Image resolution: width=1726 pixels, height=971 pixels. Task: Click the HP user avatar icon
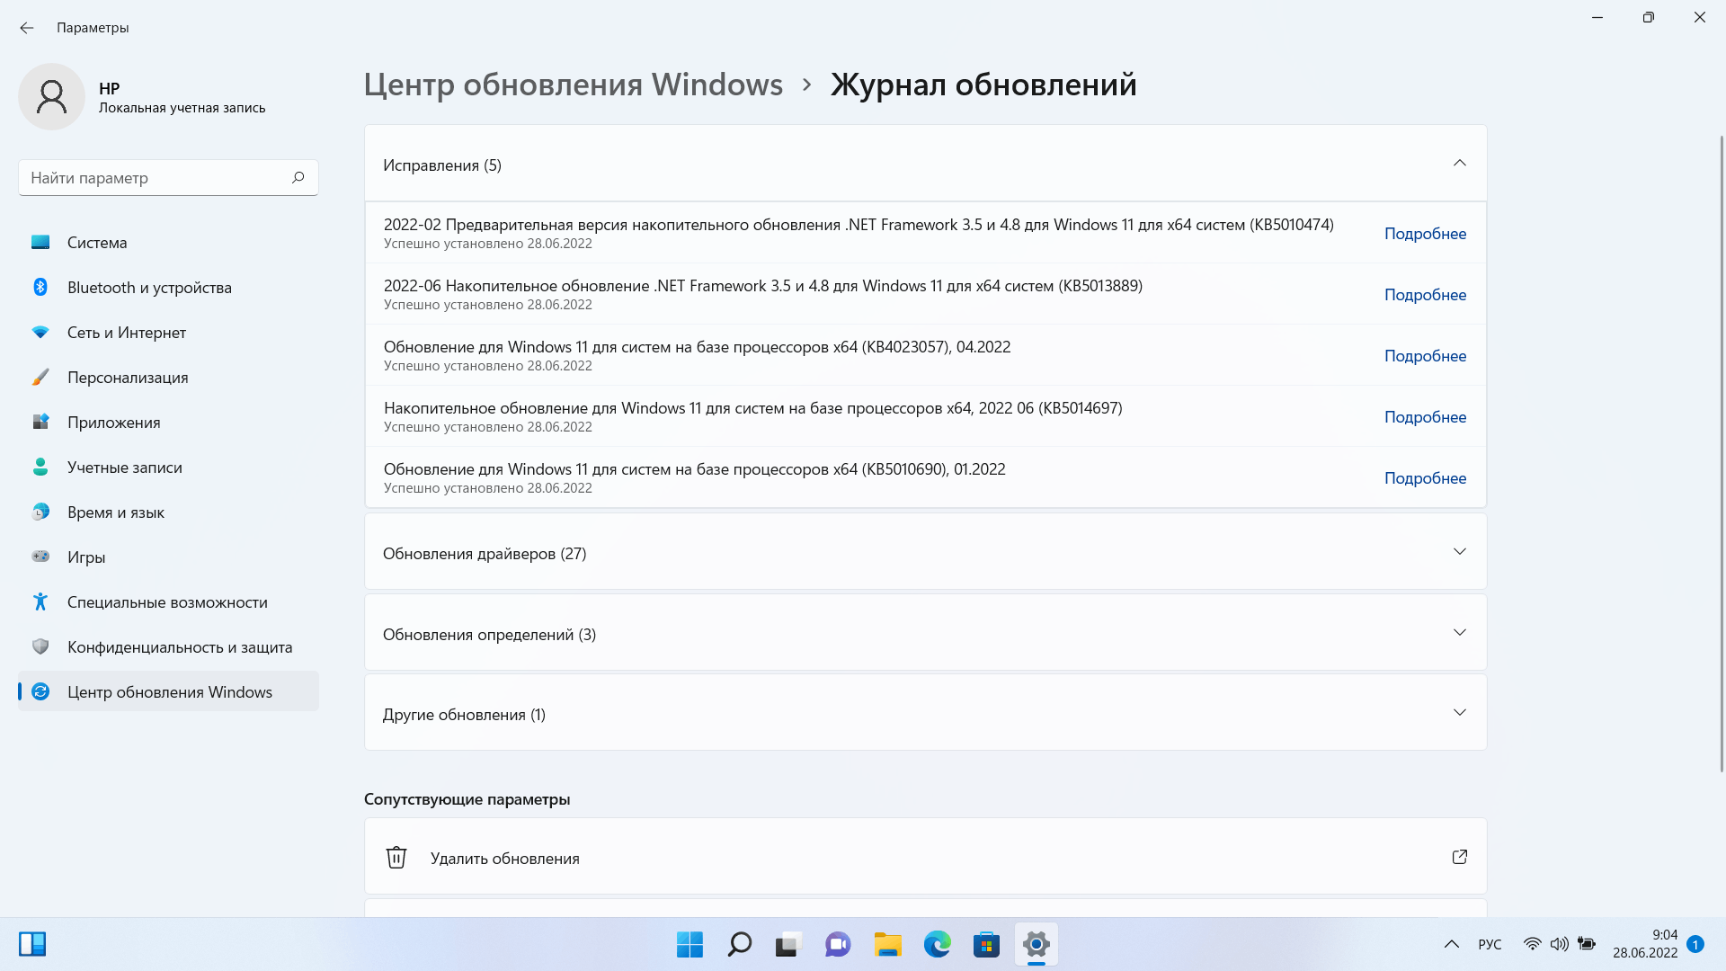(51, 96)
